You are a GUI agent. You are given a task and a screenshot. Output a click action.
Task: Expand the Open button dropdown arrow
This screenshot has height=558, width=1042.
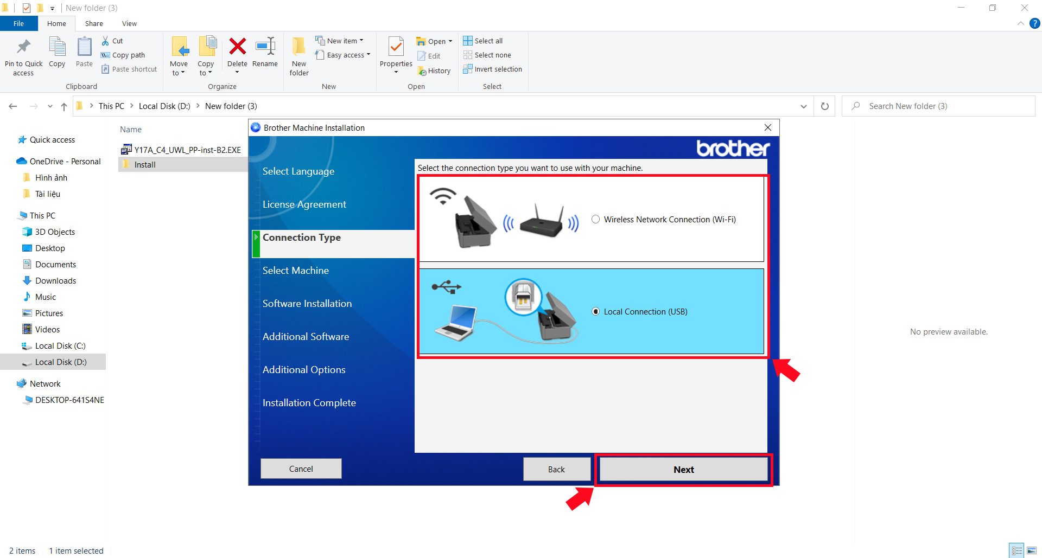click(x=449, y=41)
